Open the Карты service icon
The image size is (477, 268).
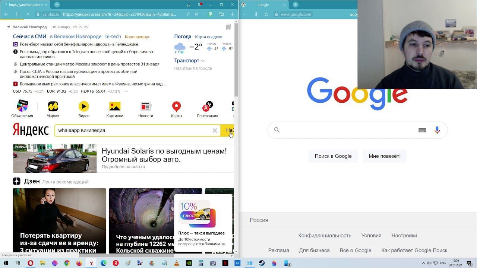click(176, 107)
